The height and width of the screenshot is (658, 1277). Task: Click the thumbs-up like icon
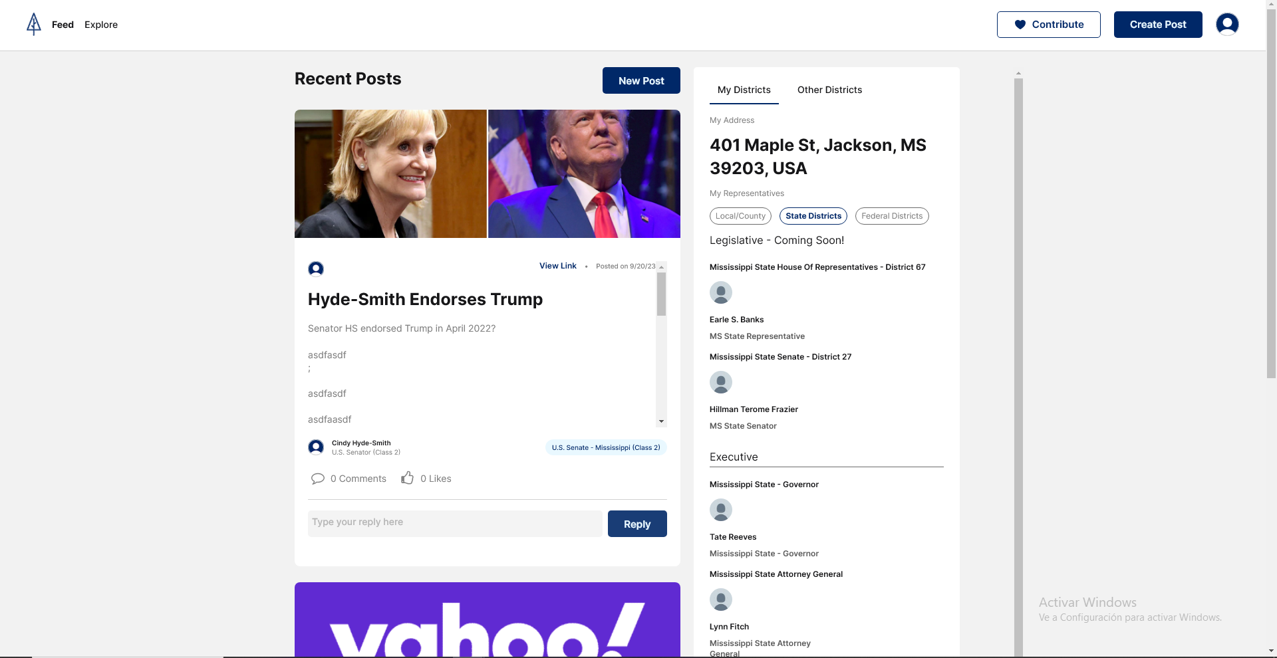click(x=408, y=478)
